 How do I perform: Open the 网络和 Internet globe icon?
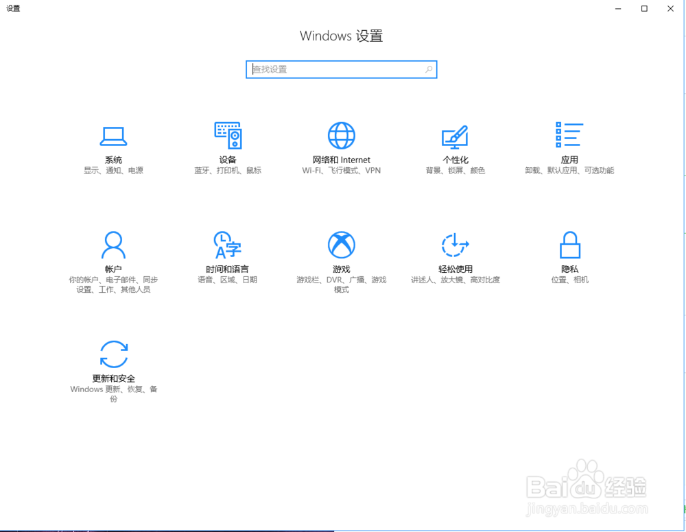pos(341,136)
